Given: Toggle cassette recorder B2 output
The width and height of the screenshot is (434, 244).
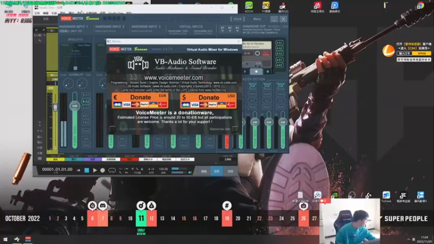Looking at the screenshot, I should pos(279,65).
